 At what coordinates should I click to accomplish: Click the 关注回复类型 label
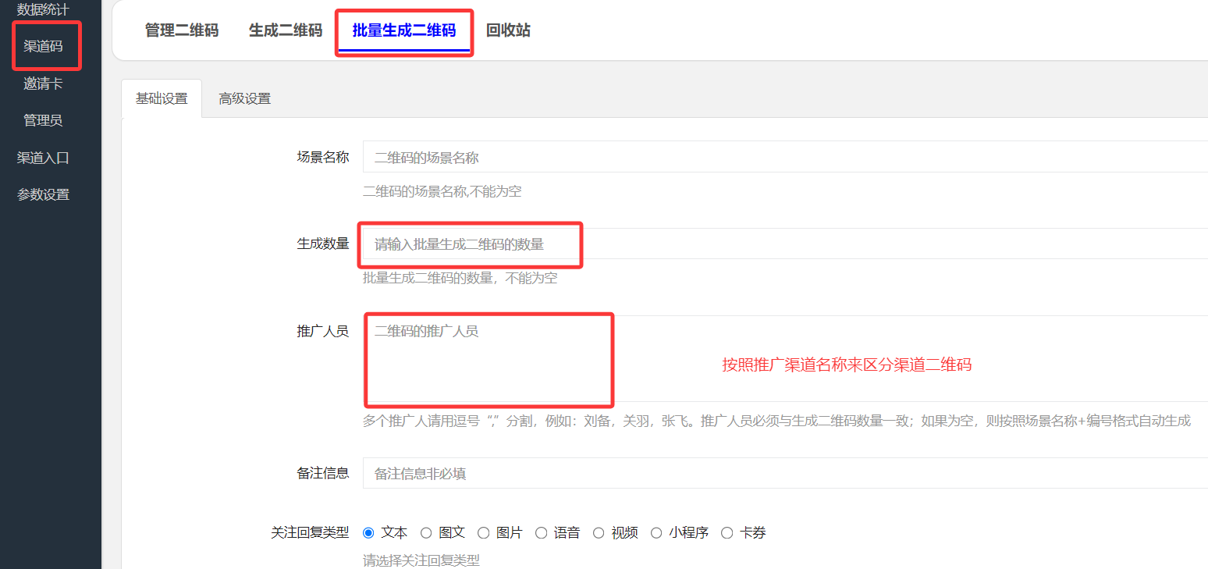[310, 533]
